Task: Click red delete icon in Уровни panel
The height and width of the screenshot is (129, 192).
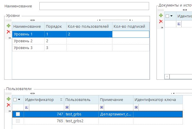Action: tap(9, 32)
